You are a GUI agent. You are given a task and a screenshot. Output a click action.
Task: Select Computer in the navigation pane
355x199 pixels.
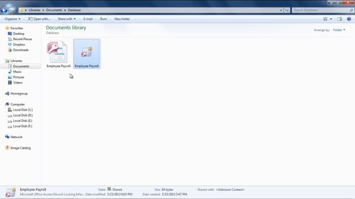[18, 104]
